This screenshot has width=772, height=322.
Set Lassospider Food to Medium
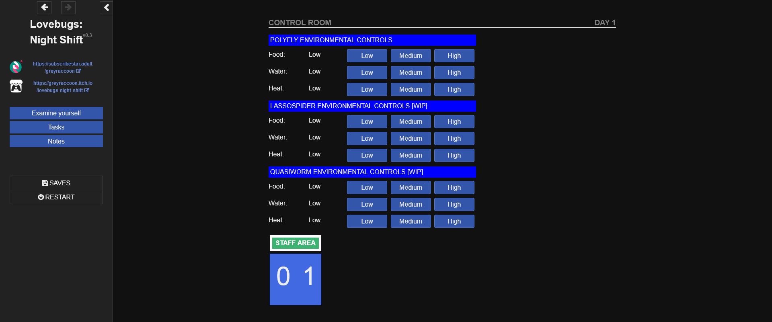tap(411, 121)
